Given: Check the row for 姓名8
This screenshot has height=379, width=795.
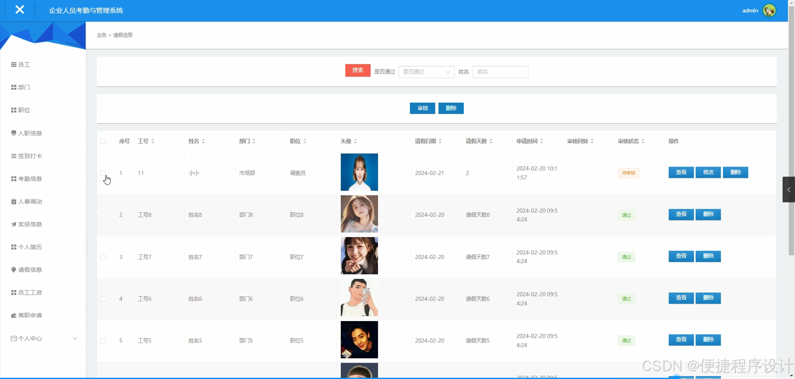Looking at the screenshot, I should point(104,215).
